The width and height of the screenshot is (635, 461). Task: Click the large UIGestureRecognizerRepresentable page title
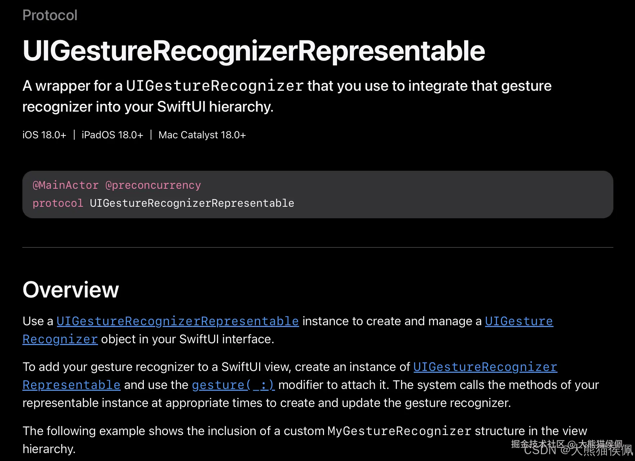(x=254, y=51)
